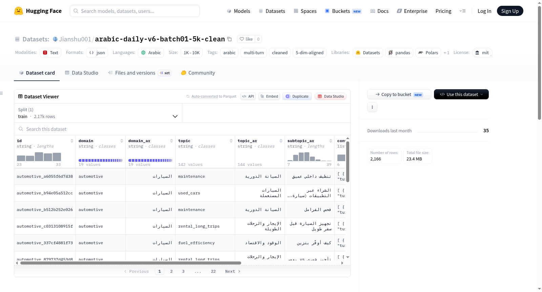Click Copy to bucket button
Image resolution: width=542 pixels, height=292 pixels.
tap(399, 94)
